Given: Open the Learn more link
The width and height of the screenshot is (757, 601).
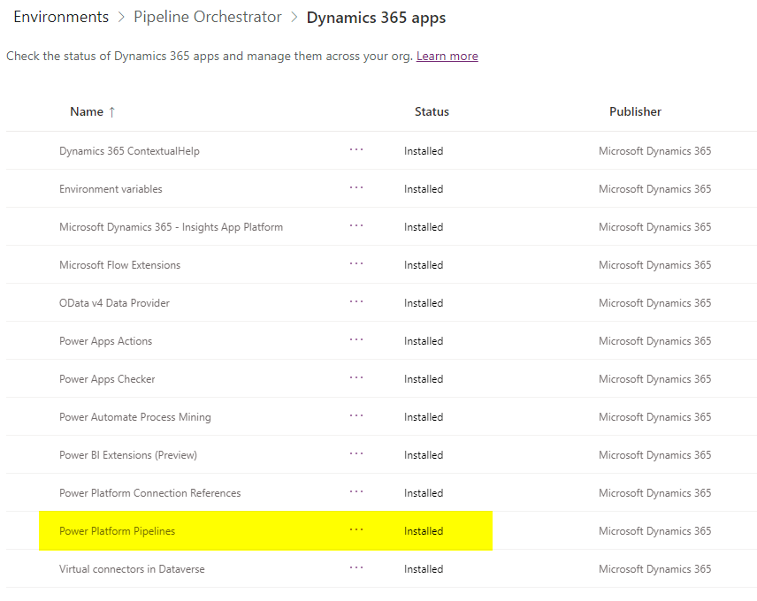Looking at the screenshot, I should click(447, 56).
